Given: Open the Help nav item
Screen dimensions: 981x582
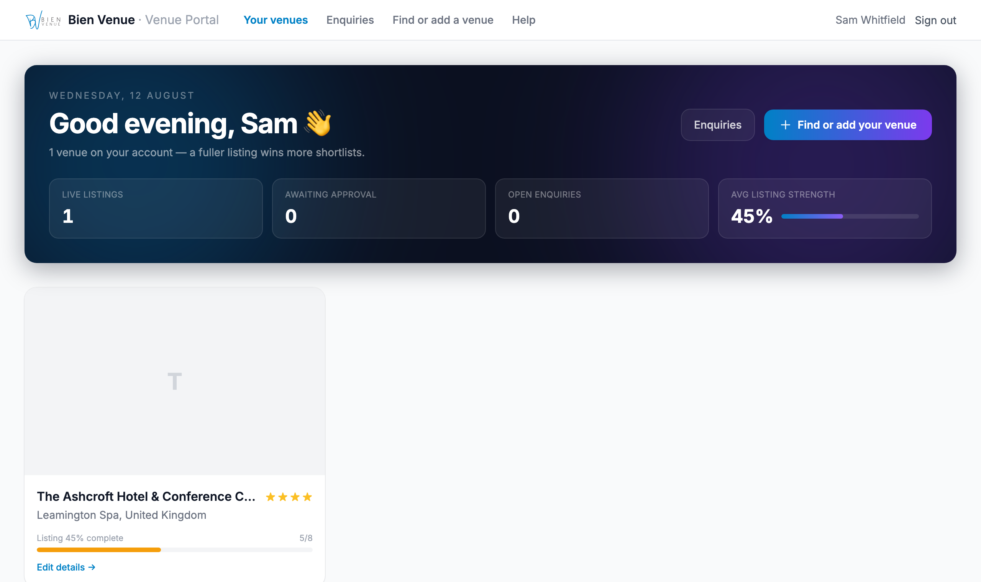Looking at the screenshot, I should tap(523, 20).
